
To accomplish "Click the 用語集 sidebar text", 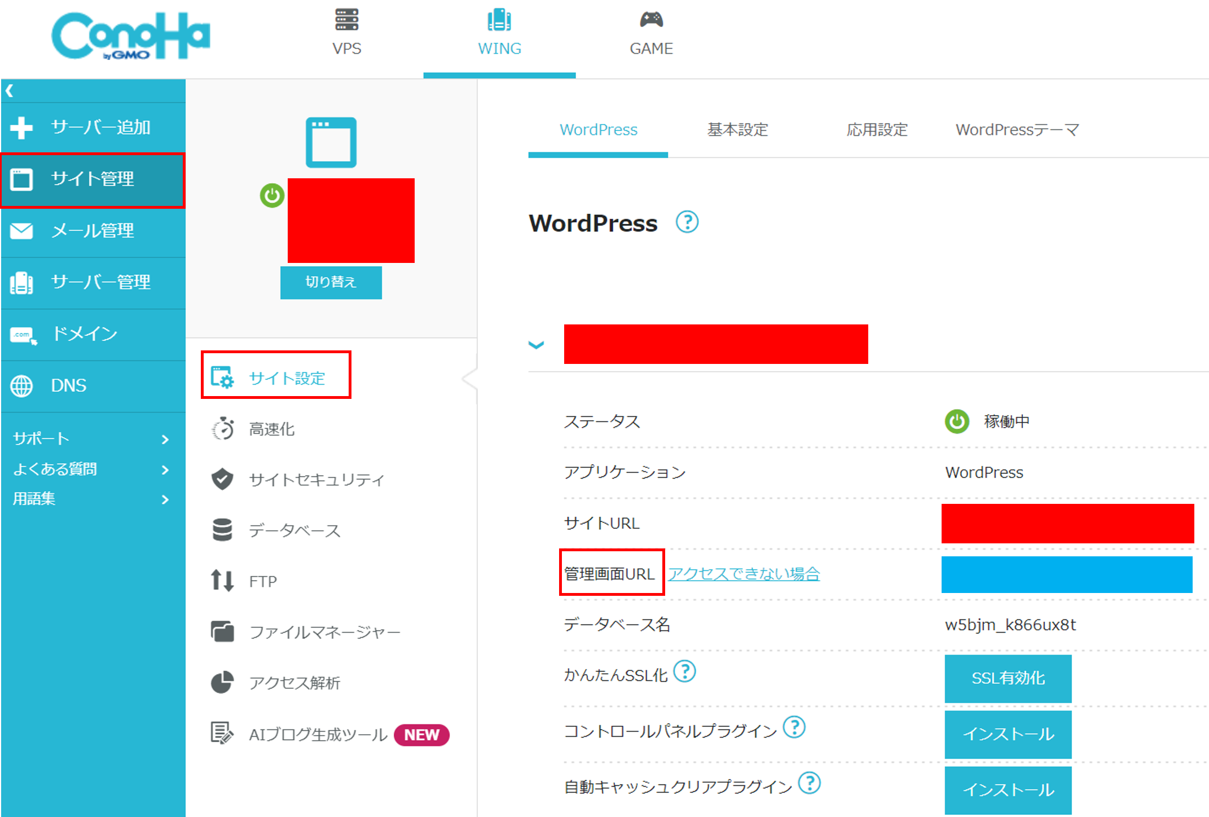I will click(34, 499).
